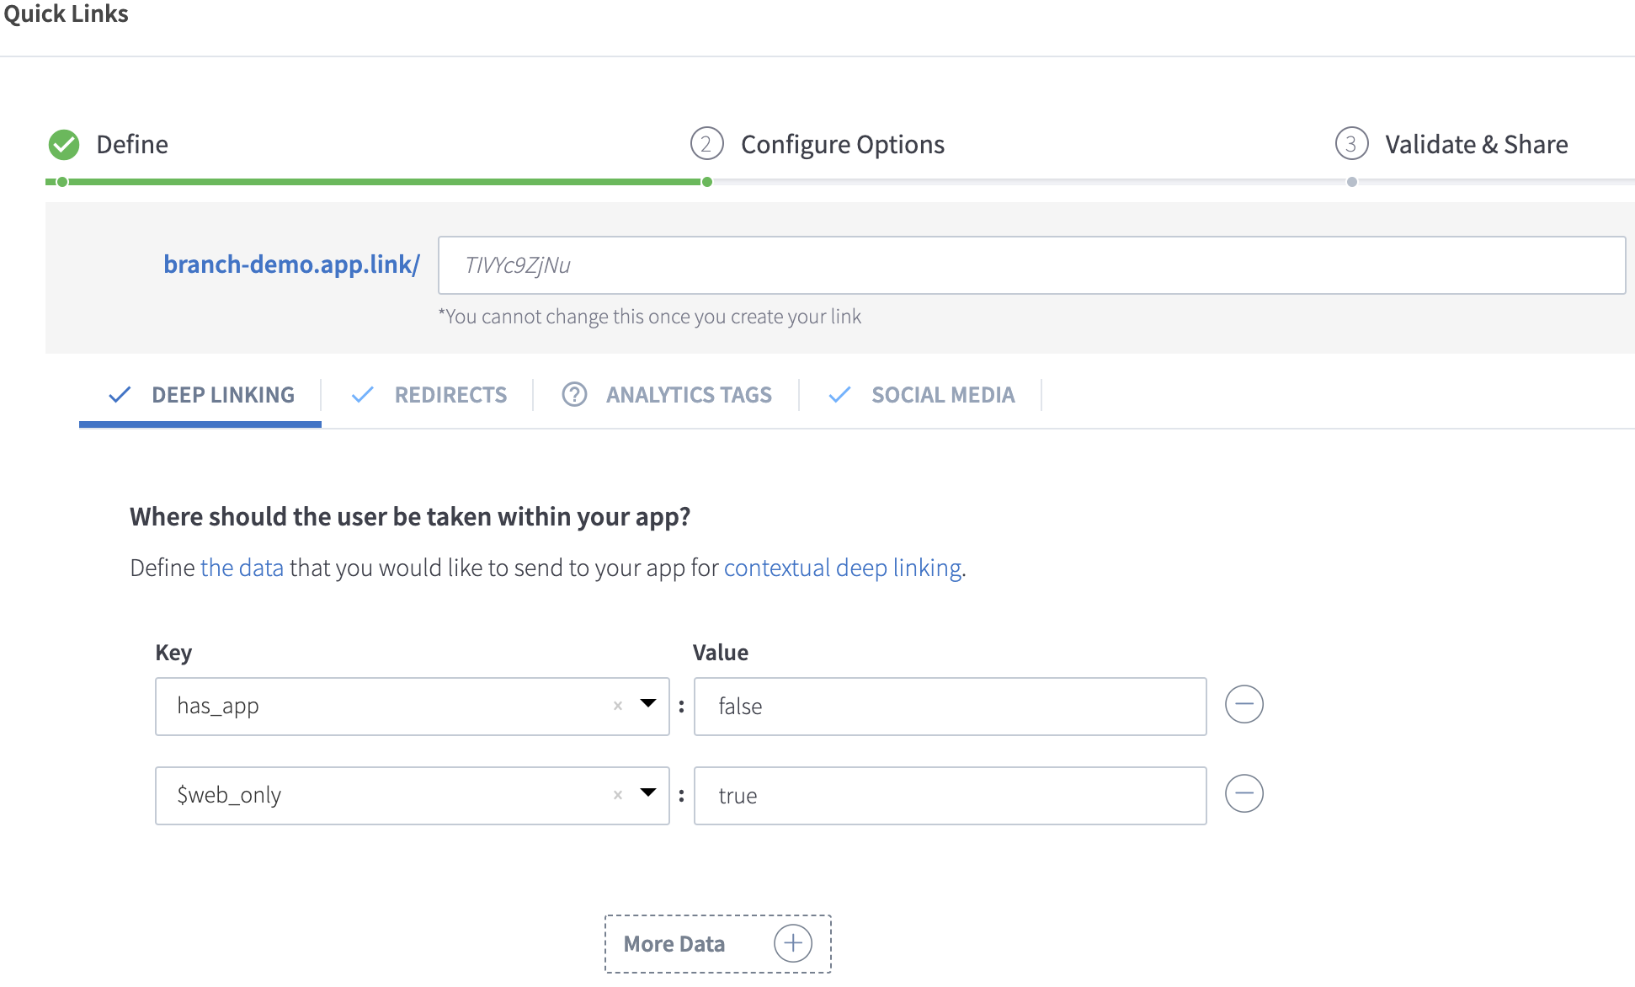The width and height of the screenshot is (1635, 987).
Task: Click the Validate & Share step label
Action: click(x=1477, y=145)
